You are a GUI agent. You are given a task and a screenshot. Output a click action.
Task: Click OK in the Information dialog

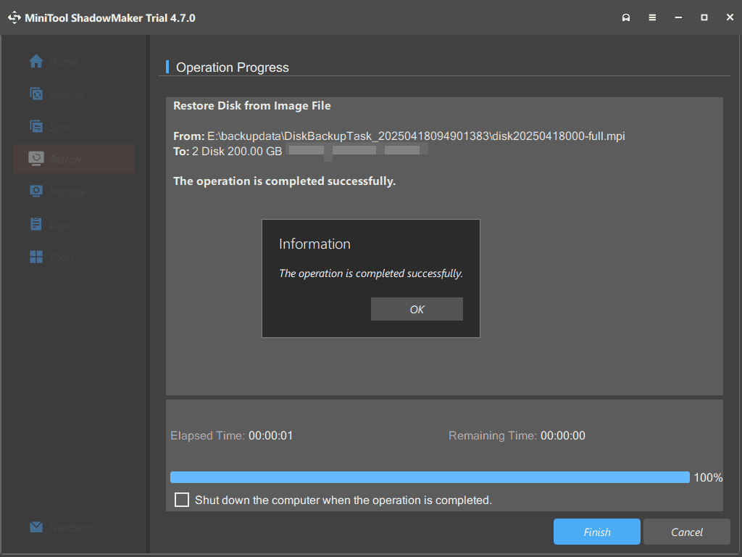(x=417, y=309)
